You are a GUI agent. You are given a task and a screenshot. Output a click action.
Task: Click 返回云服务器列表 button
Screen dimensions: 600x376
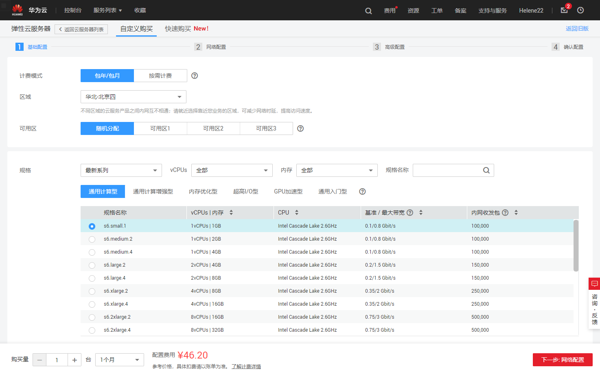pyautogui.click(x=81, y=29)
